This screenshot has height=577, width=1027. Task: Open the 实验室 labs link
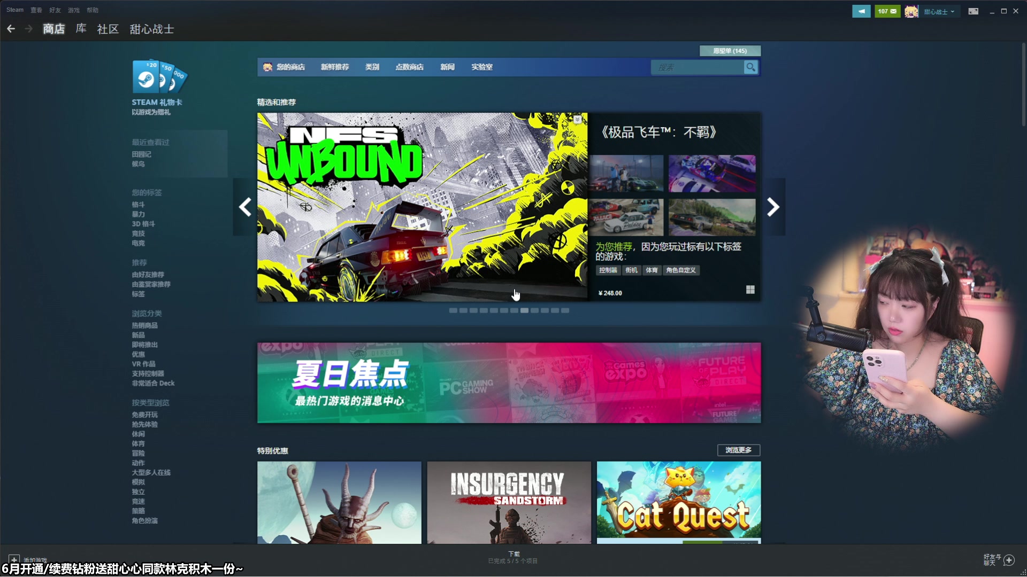point(482,67)
